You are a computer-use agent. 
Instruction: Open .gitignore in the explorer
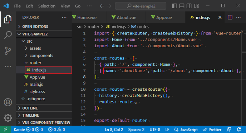click(44, 99)
